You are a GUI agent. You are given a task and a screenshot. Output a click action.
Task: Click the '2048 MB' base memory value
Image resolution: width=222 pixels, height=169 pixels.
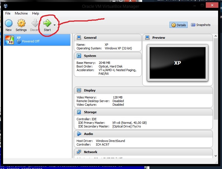104,63
